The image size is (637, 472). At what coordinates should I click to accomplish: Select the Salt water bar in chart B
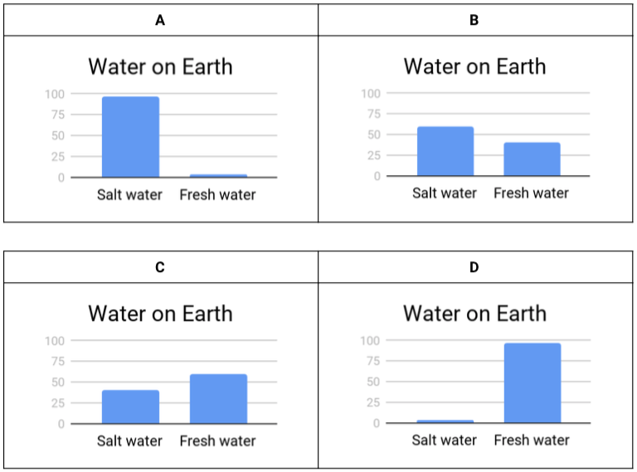445,152
